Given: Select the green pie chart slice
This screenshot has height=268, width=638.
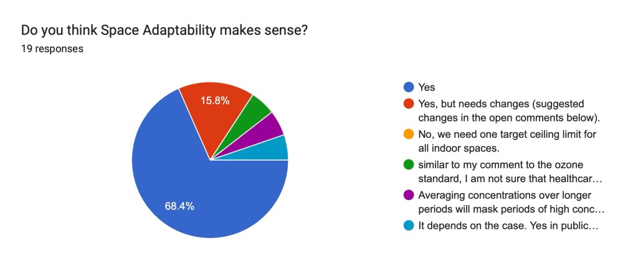Looking at the screenshot, I should click(x=255, y=112).
